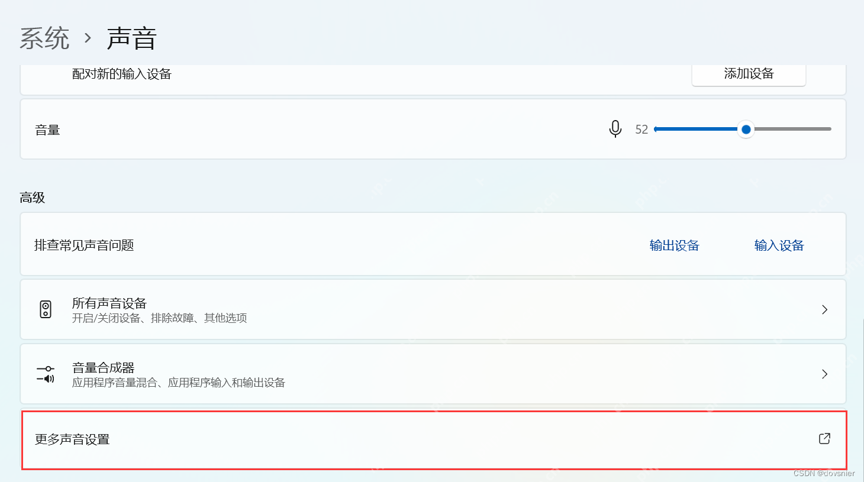
Task: Click the 配对新的输入设备 row text
Action: click(x=122, y=74)
